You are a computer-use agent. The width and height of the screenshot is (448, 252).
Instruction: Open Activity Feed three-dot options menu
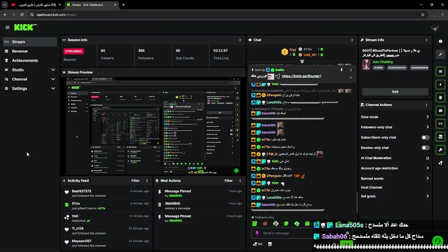pyautogui.click(x=147, y=181)
